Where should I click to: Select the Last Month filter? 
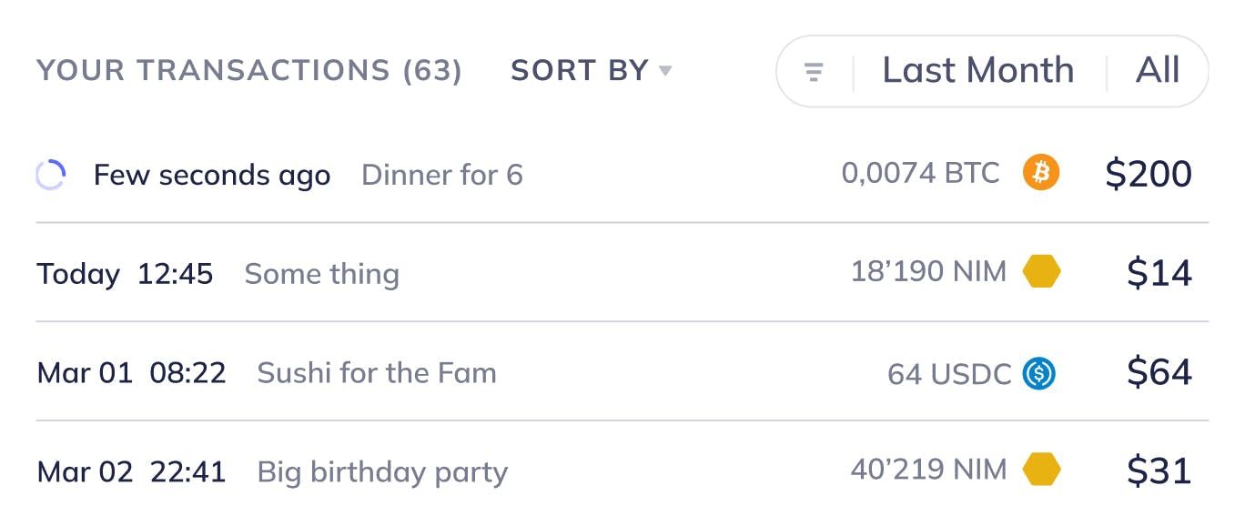978,70
